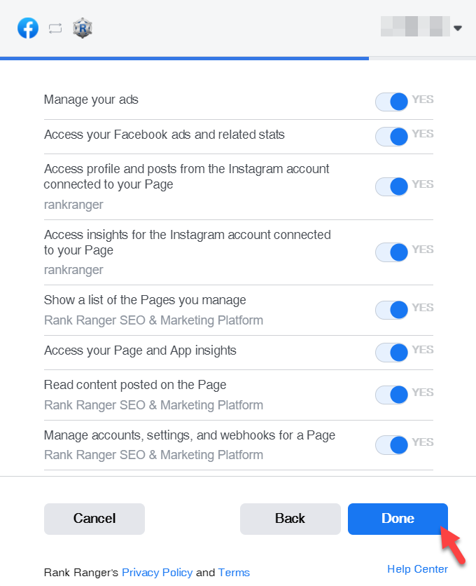Go Back to the previous step
Image resolution: width=476 pixels, height=586 pixels.
click(290, 519)
